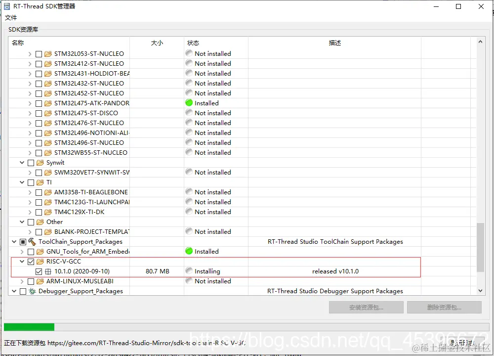The width and height of the screenshot is (494, 356).
Task: Click the scroll down arrow of SDK list
Action: coord(480,291)
